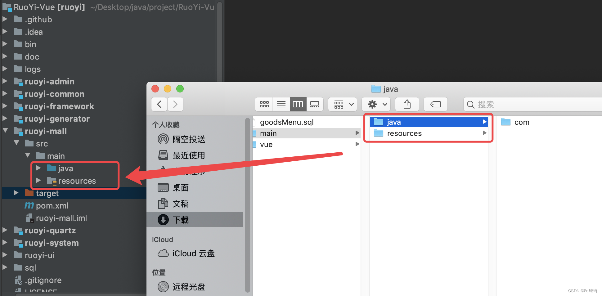Expand the ruoyi-admin module in the project tree
The width and height of the screenshot is (602, 296).
(x=5, y=81)
